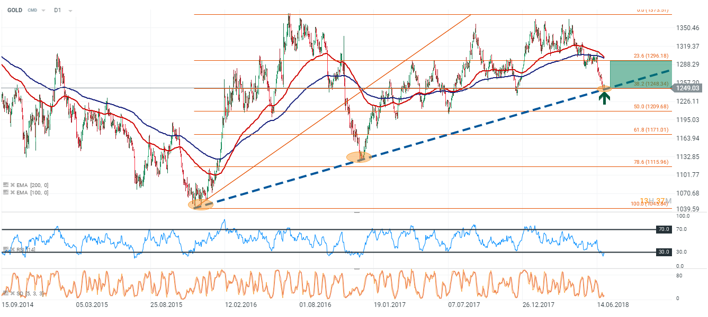Screen dimensions: 708x317
Task: Click price axis value 1350.46
Action: (x=687, y=27)
